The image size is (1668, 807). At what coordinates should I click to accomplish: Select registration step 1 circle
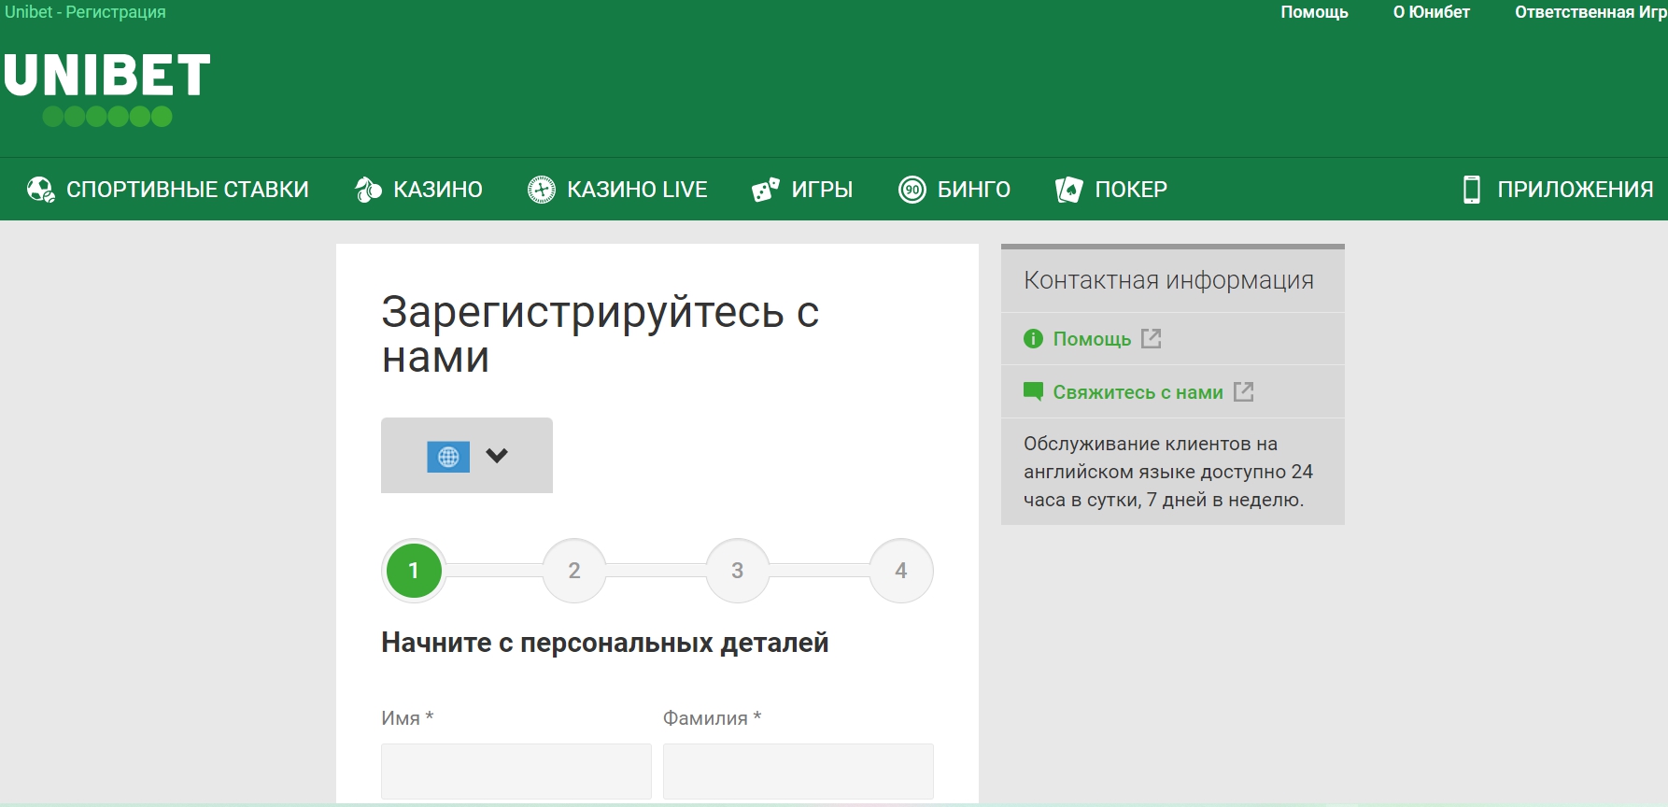414,571
